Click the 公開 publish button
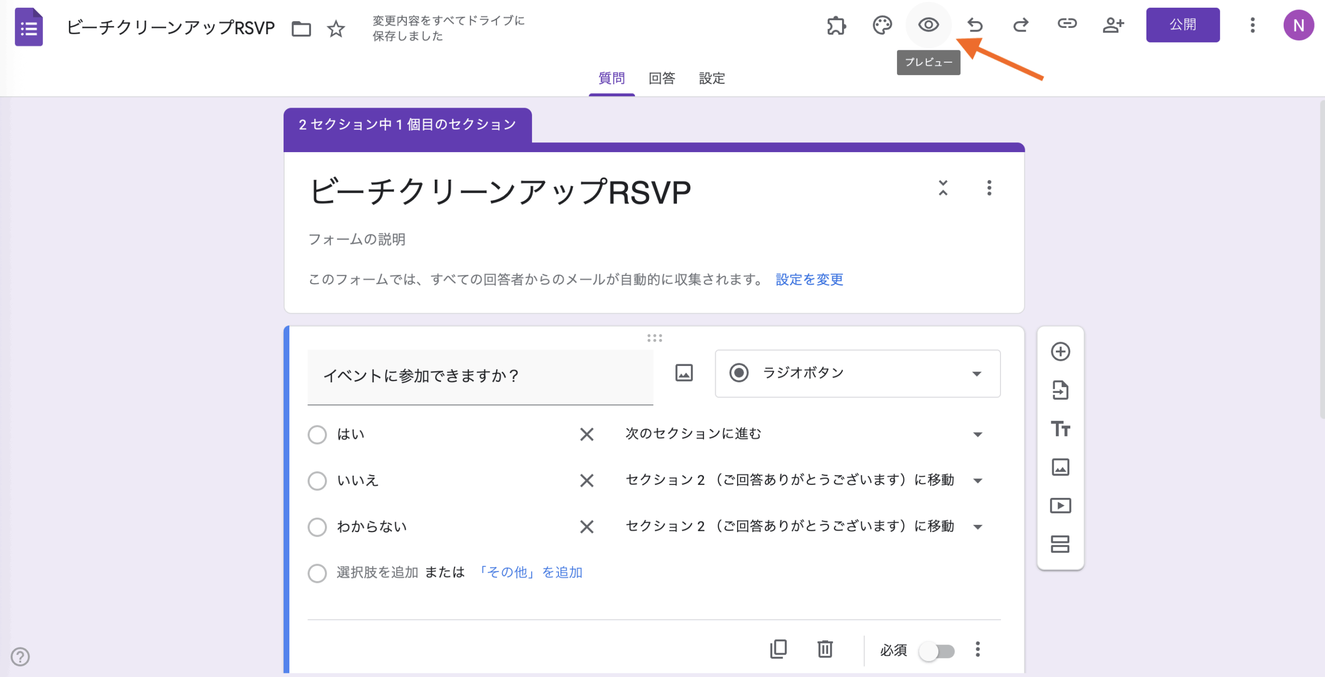The height and width of the screenshot is (677, 1325). [1183, 25]
